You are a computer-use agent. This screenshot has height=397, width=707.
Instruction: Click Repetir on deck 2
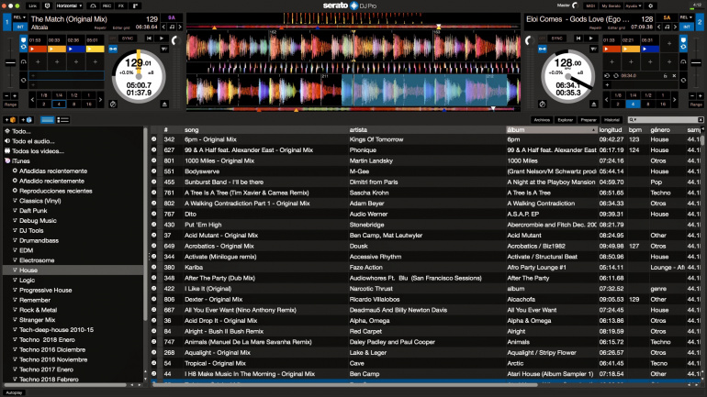click(x=595, y=28)
